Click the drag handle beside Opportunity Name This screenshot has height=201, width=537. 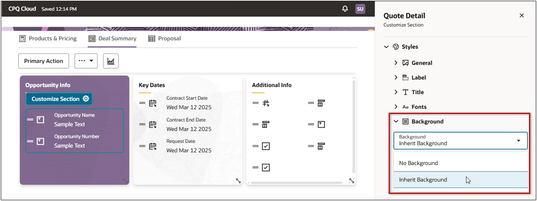[x=30, y=120]
